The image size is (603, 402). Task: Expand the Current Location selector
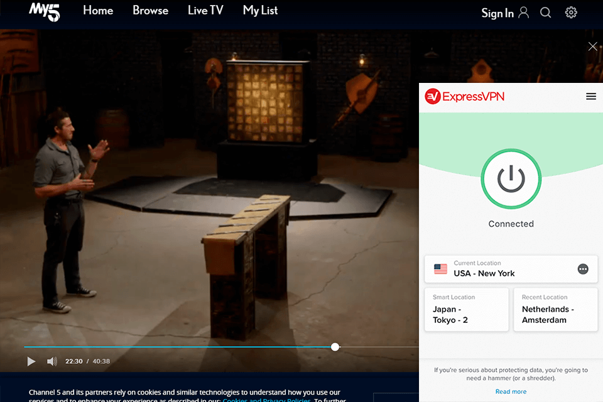(503, 269)
